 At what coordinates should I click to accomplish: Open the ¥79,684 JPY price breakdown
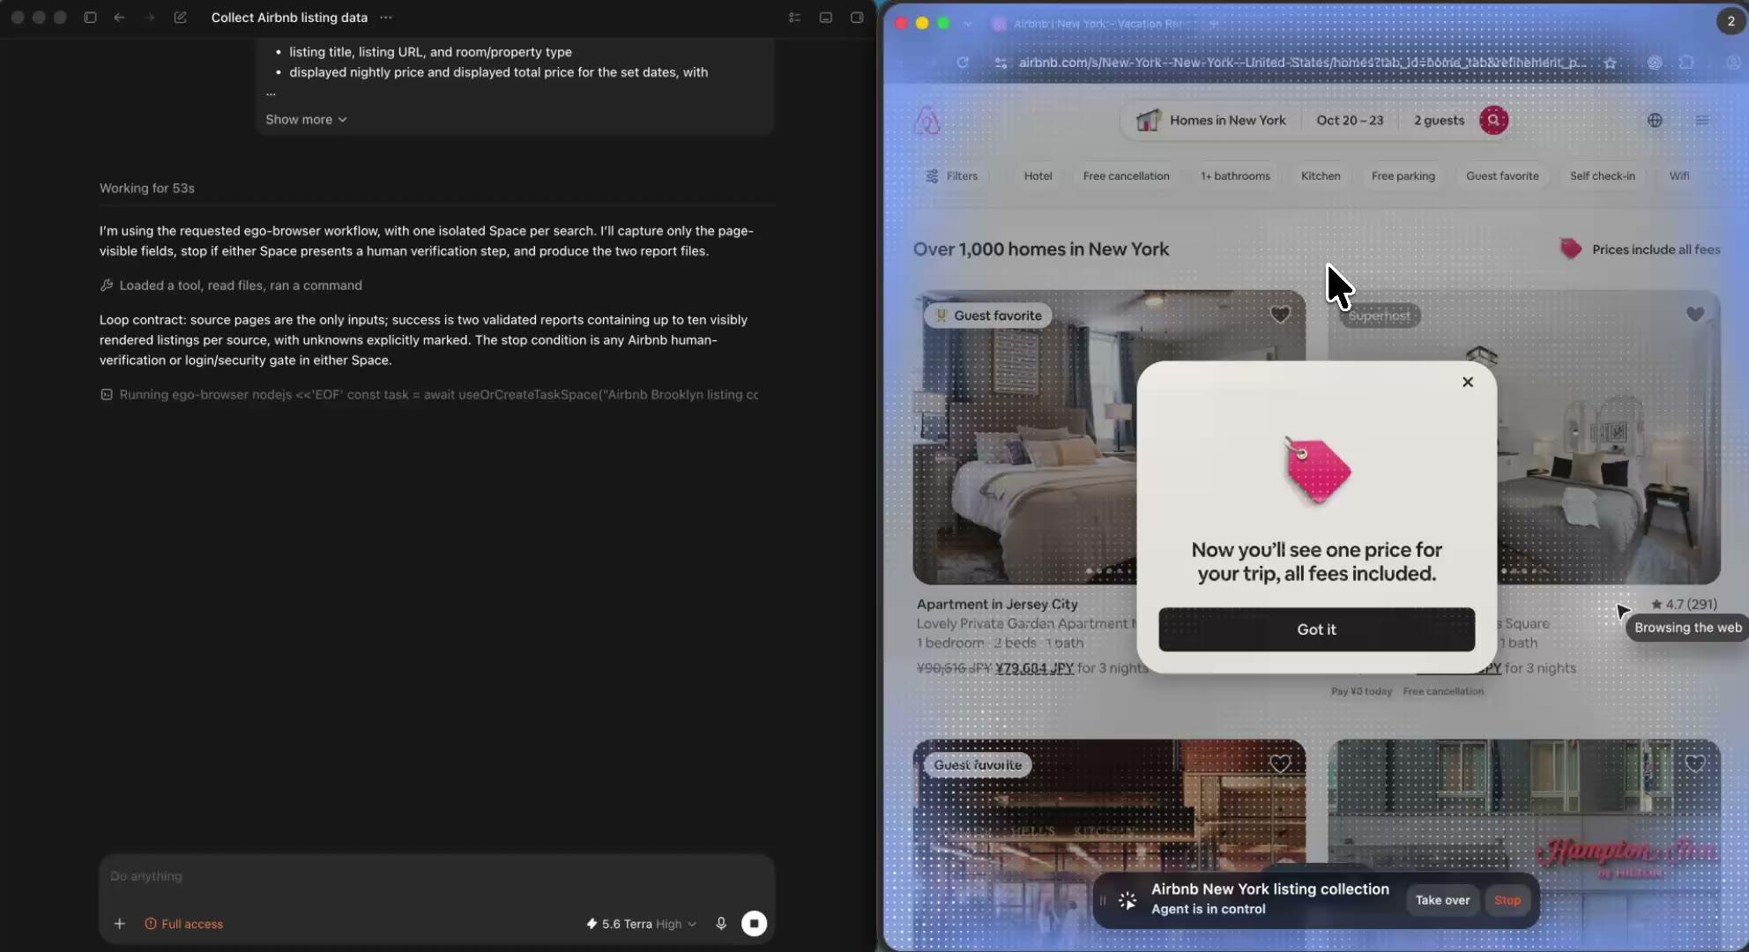tap(1034, 668)
